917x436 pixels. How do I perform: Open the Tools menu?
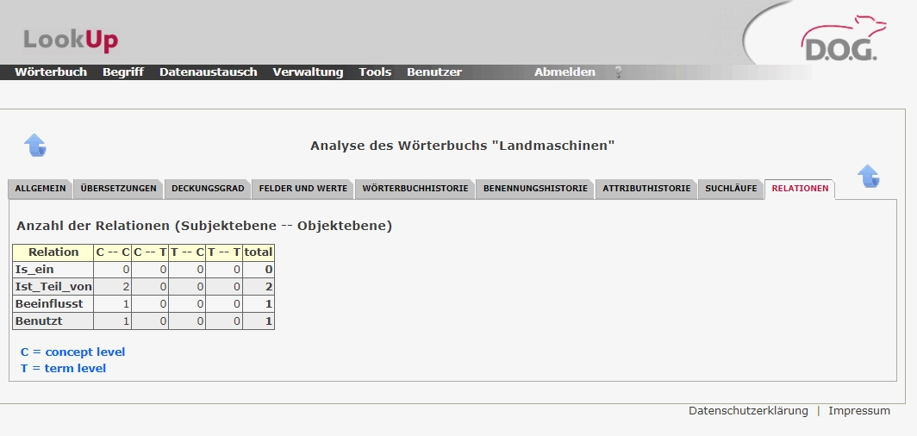tap(375, 72)
